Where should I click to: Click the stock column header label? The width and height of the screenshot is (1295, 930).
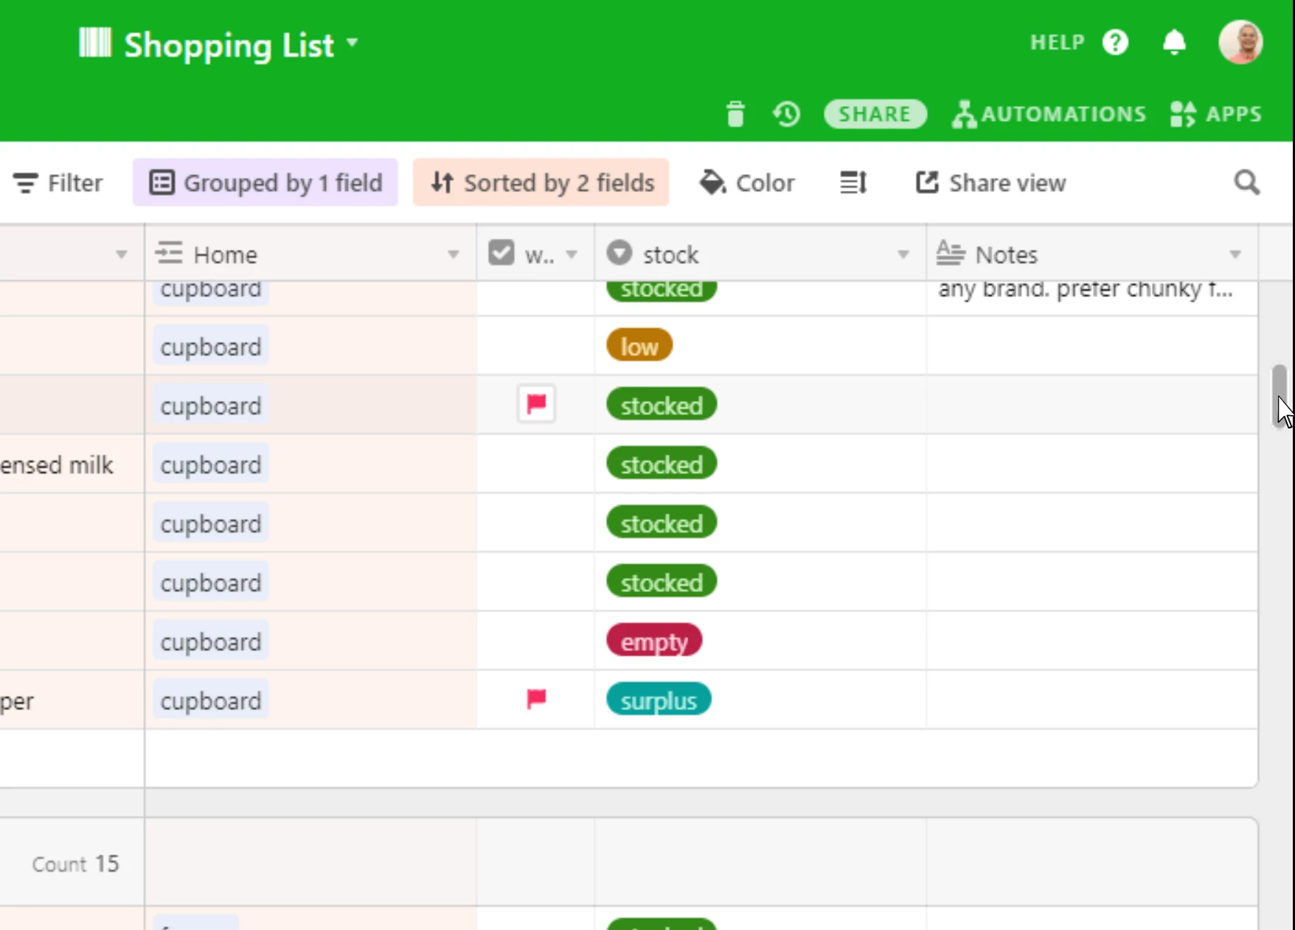pyautogui.click(x=670, y=254)
